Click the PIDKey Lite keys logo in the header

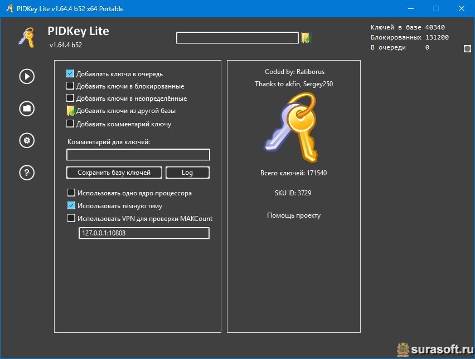point(26,37)
